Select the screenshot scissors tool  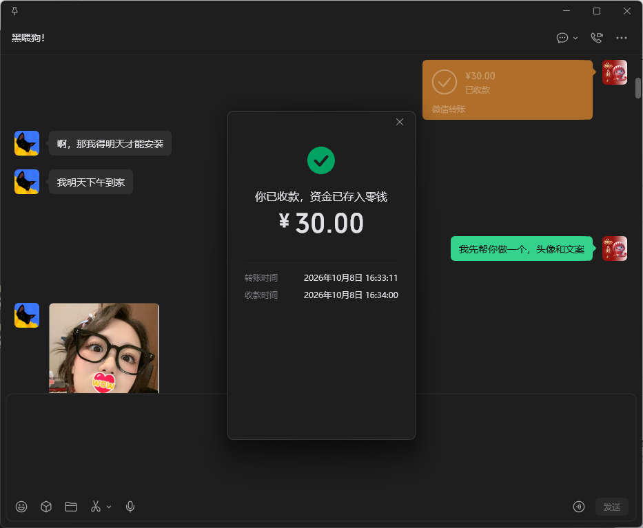coord(96,507)
